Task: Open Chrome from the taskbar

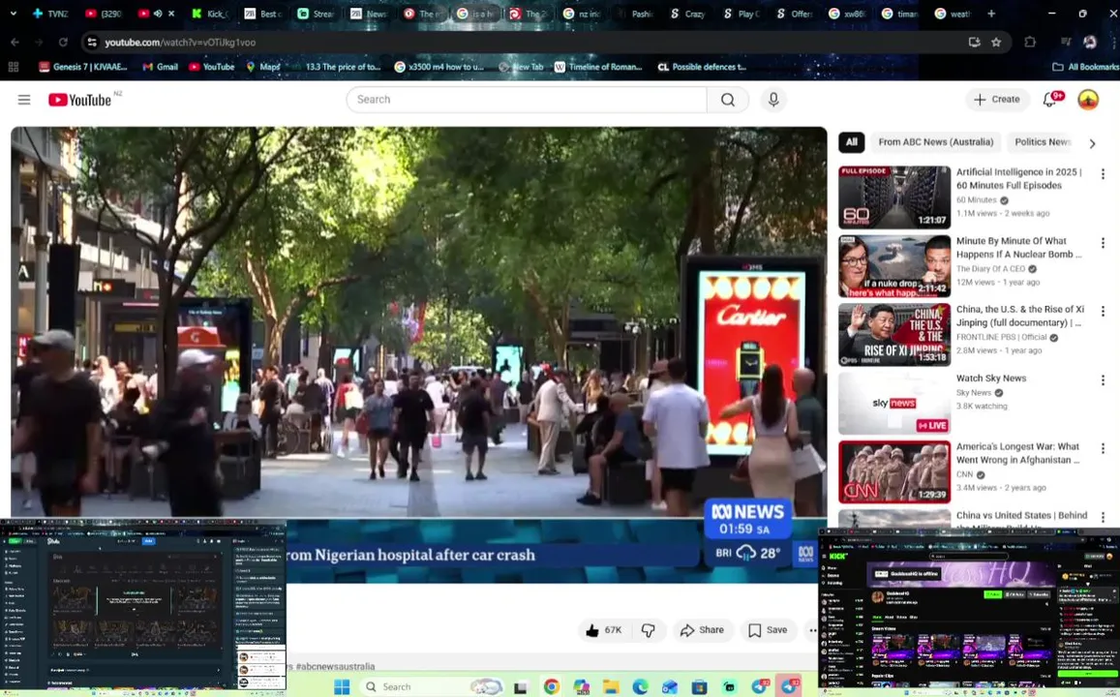Action: point(551,686)
